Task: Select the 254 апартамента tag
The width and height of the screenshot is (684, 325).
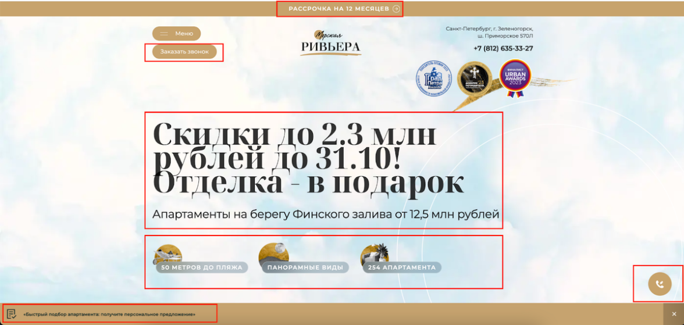Action: (x=402, y=267)
